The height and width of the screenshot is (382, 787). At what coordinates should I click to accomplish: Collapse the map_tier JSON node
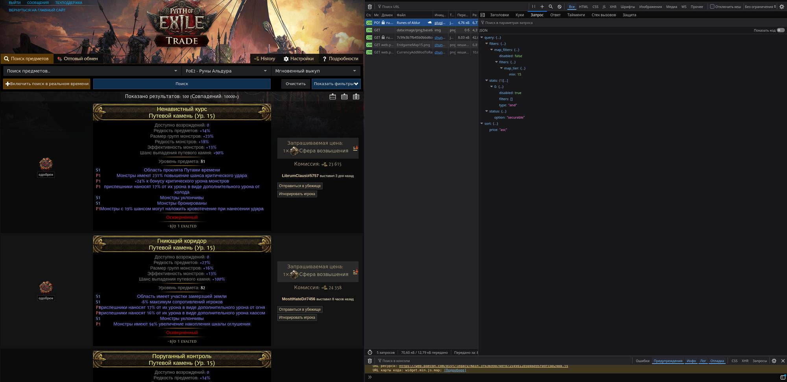(x=501, y=68)
